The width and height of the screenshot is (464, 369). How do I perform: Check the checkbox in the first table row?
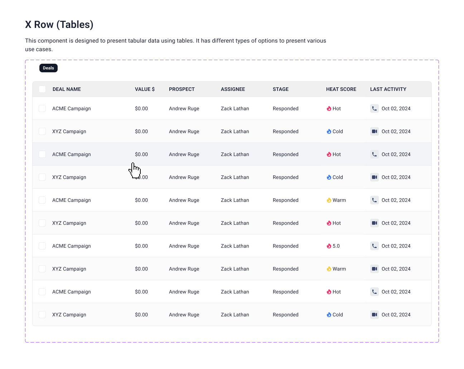coord(42,108)
